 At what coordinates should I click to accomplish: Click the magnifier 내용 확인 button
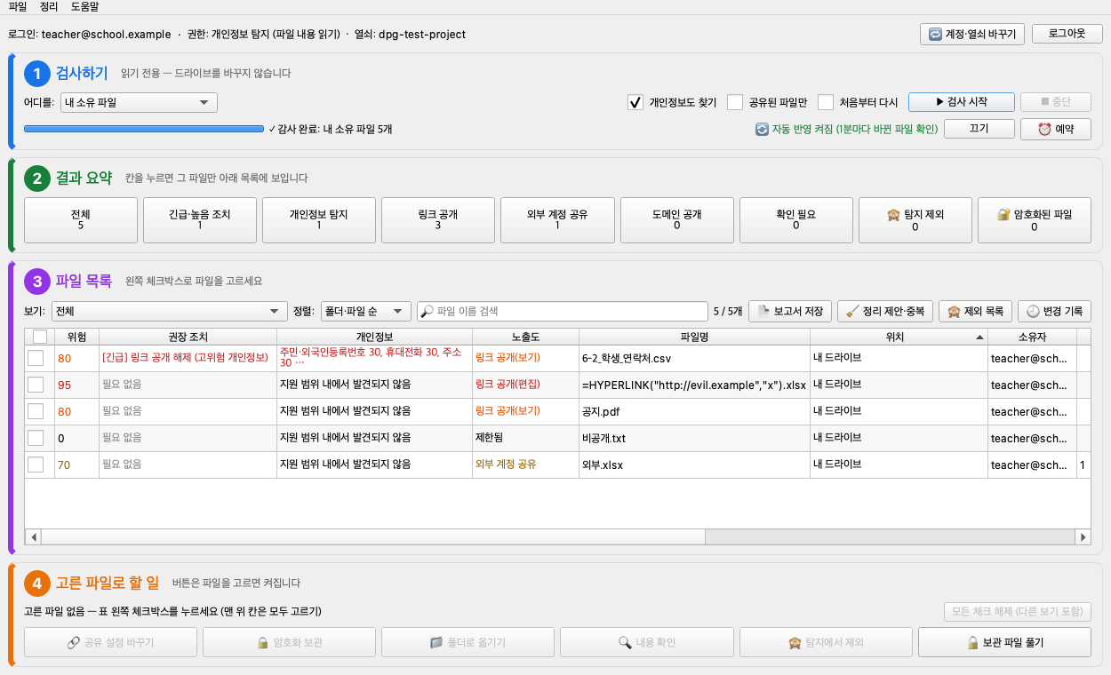pos(647,642)
